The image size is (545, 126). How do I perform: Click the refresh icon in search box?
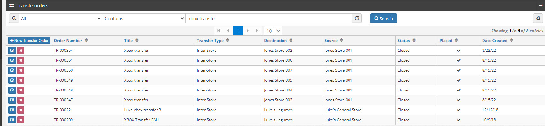click(x=357, y=18)
